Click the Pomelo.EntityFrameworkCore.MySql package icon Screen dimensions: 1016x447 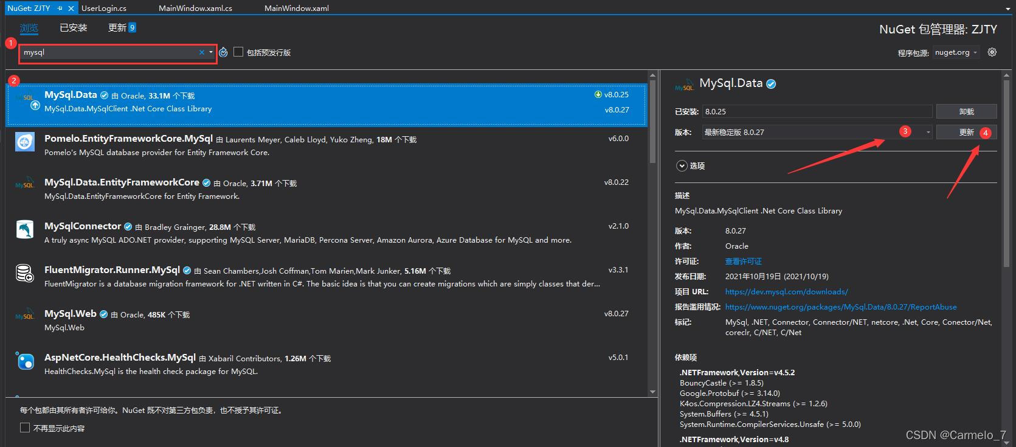(x=25, y=142)
